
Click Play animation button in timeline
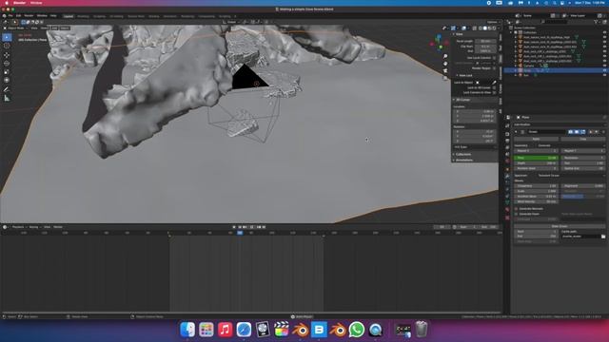click(252, 227)
